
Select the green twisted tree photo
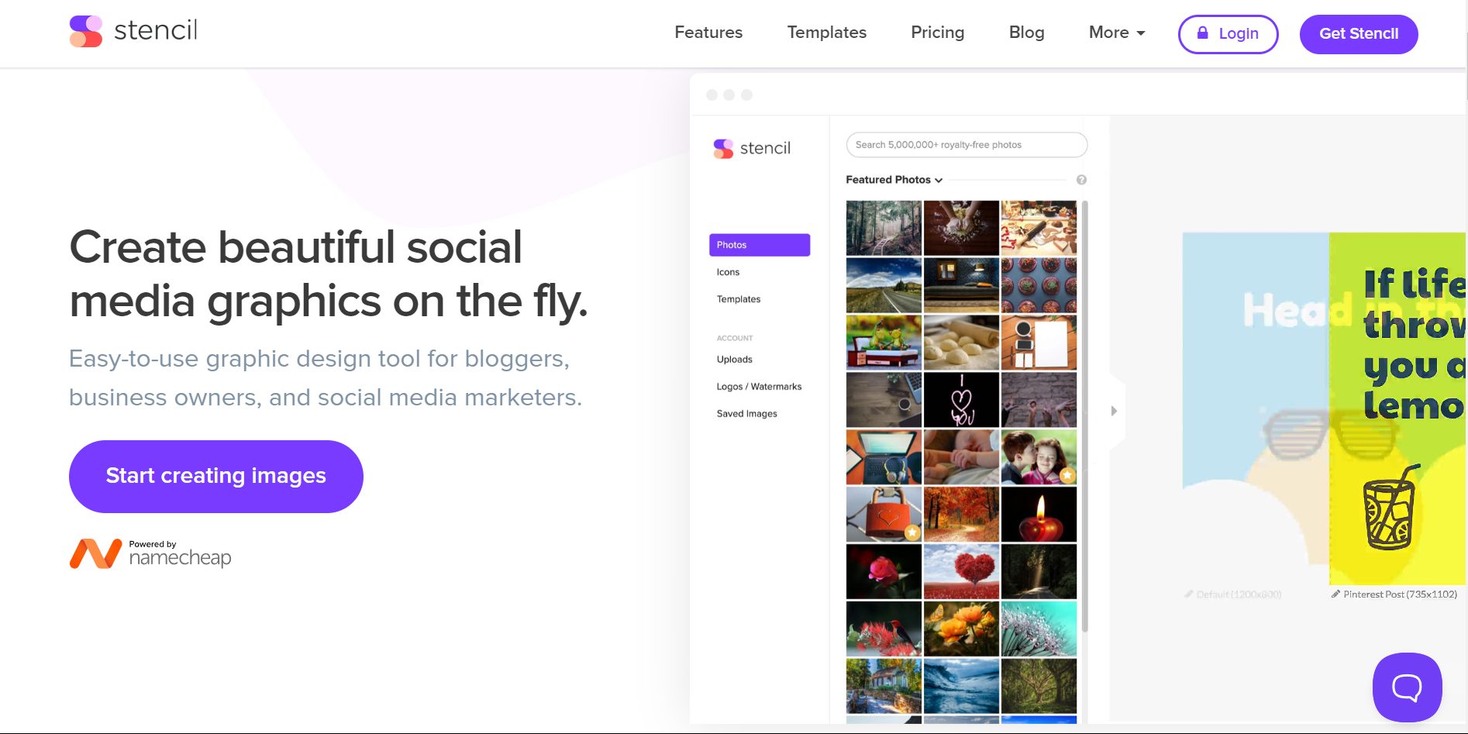pos(1039,687)
